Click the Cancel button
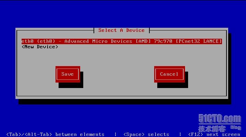This screenshot has width=246, height=137. pos(170,74)
